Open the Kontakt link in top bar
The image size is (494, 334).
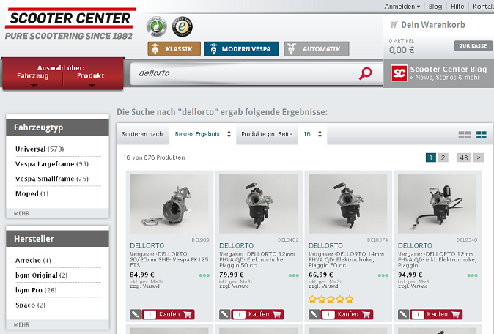483,7
